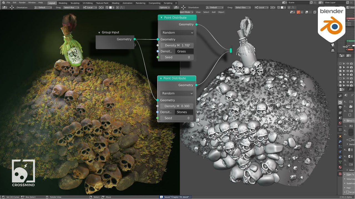The image size is (355, 199).
Task: Switch to the Shading workspace tab
Action: coord(115,3)
